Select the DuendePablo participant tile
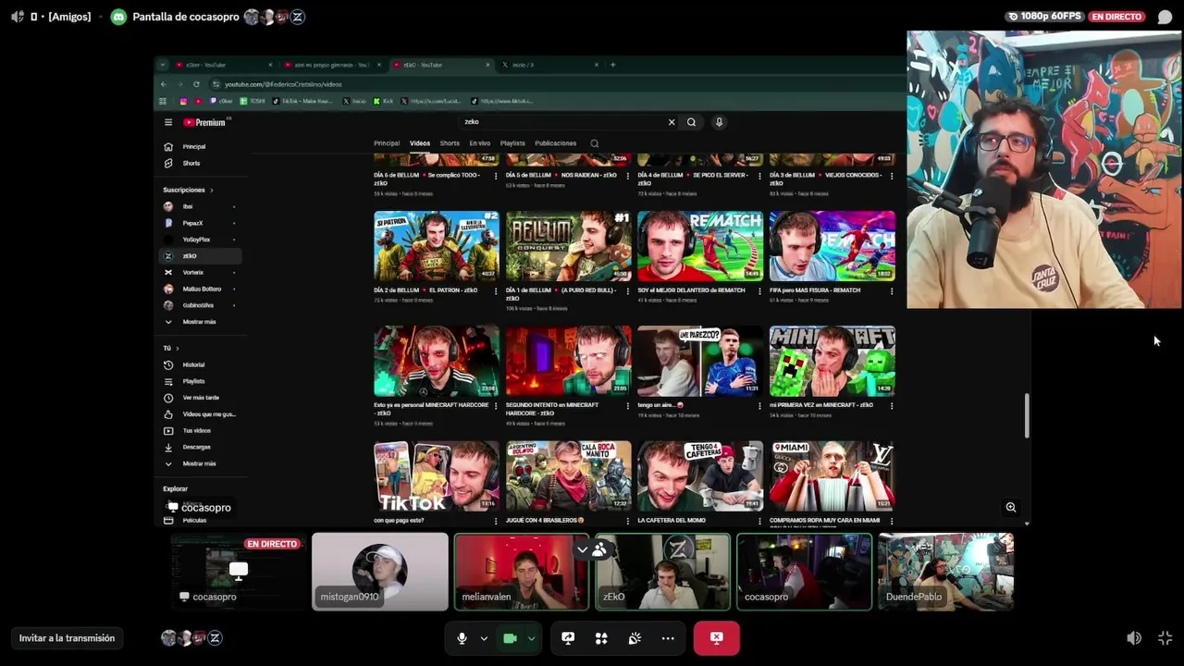1184x666 pixels. click(945, 572)
